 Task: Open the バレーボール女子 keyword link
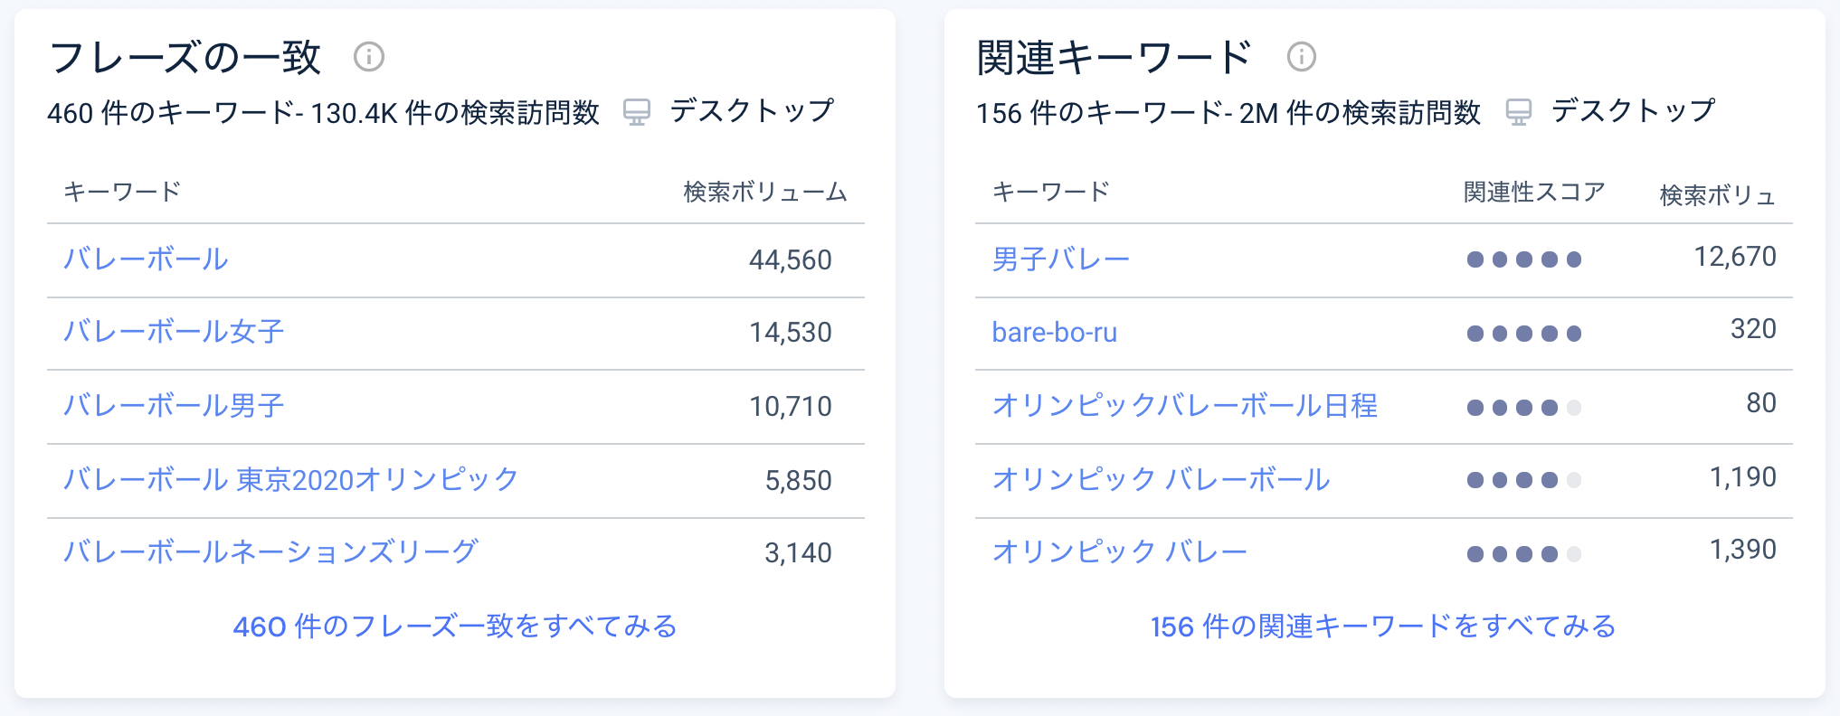coord(174,333)
